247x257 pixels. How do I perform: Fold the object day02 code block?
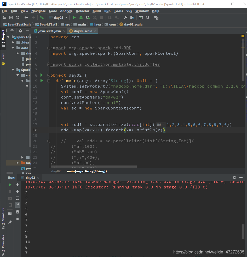(49, 75)
